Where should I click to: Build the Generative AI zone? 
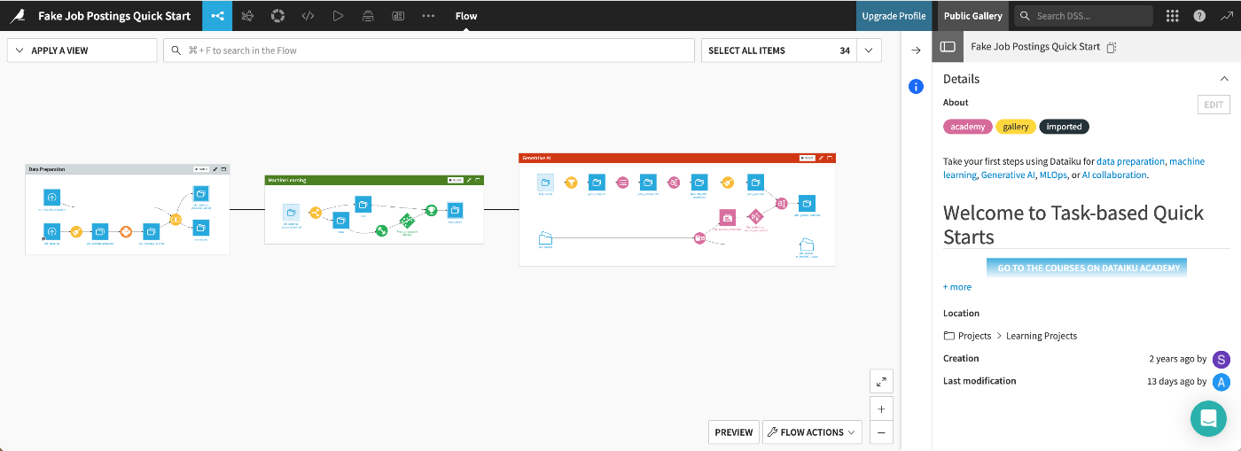coord(807,158)
